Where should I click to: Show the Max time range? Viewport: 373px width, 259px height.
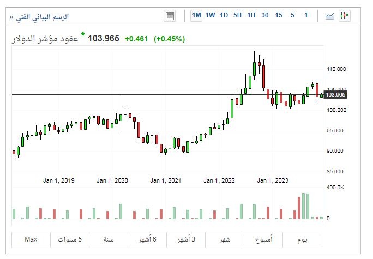click(31, 240)
